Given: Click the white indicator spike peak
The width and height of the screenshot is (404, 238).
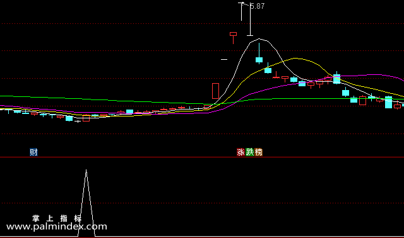Looking at the screenshot, I should point(86,171).
